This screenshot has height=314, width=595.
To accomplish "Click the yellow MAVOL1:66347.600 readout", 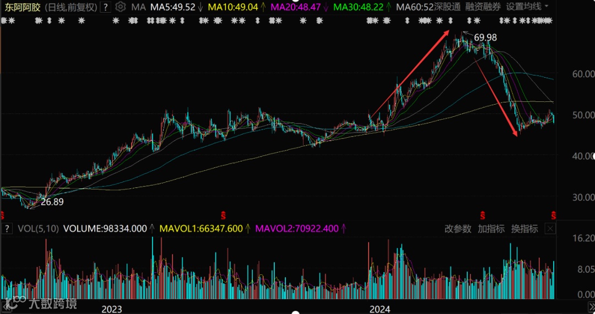I will [201, 228].
